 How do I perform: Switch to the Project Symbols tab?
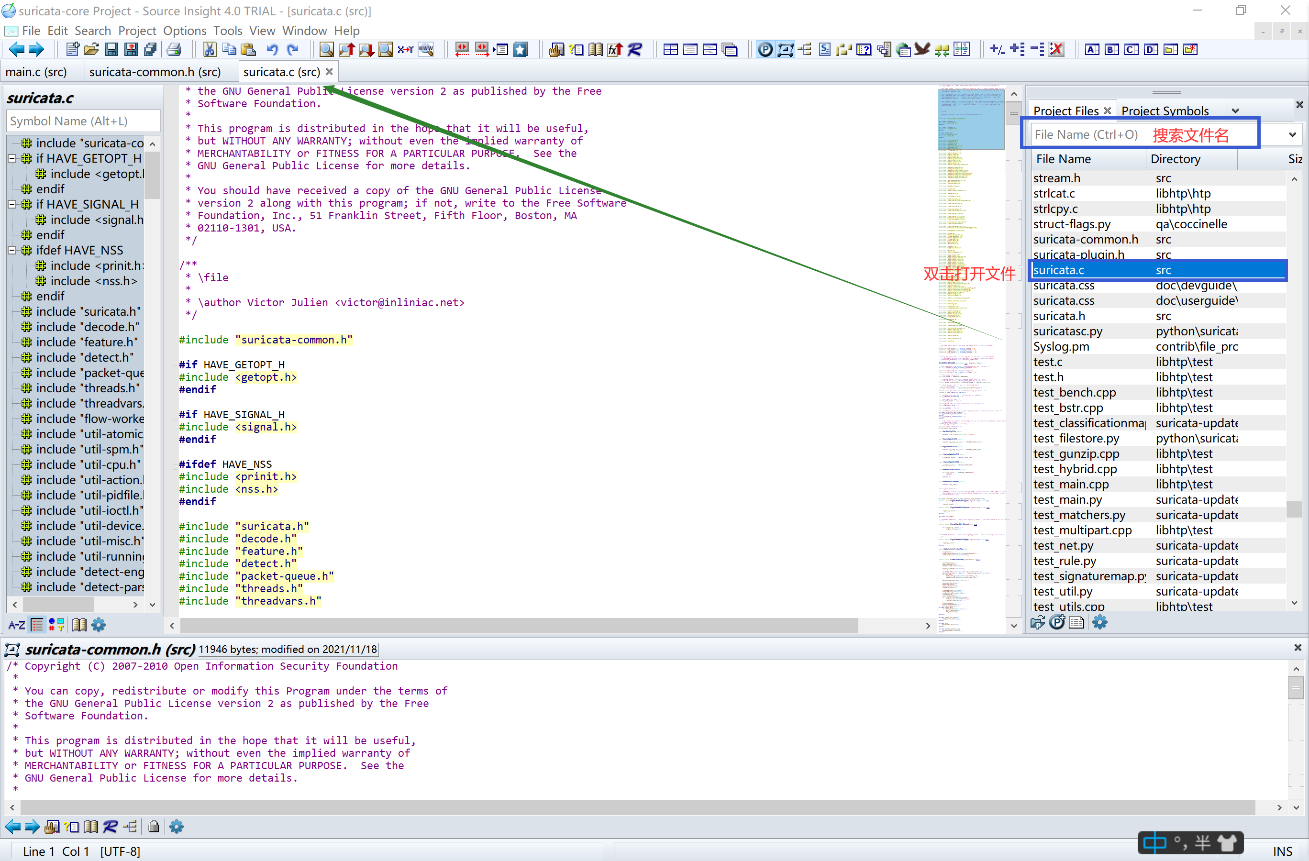click(x=1165, y=111)
